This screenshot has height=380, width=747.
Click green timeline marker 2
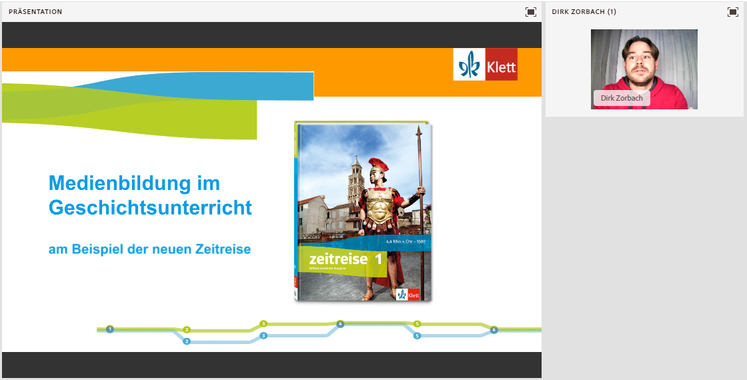coord(187,329)
